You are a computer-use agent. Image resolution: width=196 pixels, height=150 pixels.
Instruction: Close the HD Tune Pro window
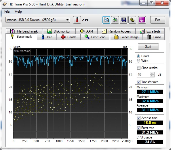pyautogui.click(x=162, y=3)
